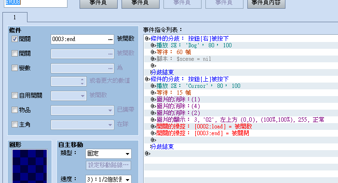Click the ellipsis button of the second 開關 field
Screen dimensions: 338x183
point(110,54)
